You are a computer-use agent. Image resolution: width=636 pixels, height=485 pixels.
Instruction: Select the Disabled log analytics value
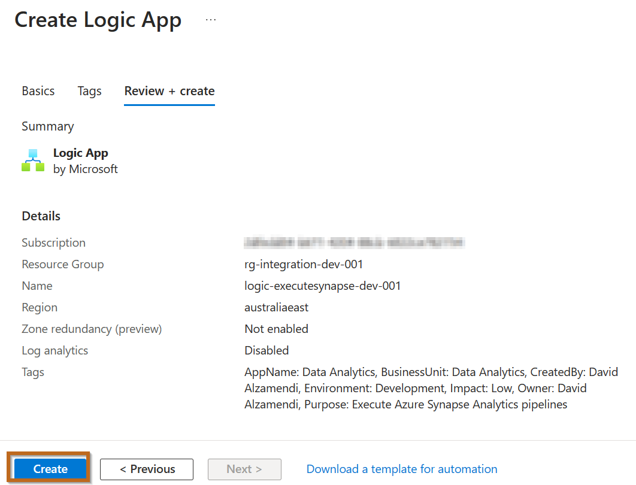pos(266,350)
